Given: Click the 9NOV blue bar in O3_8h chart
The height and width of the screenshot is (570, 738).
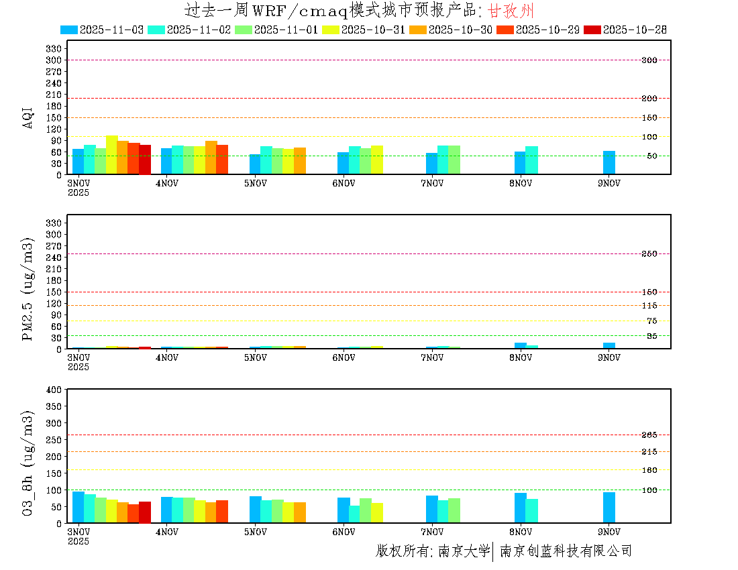Looking at the screenshot, I should click(x=609, y=508).
